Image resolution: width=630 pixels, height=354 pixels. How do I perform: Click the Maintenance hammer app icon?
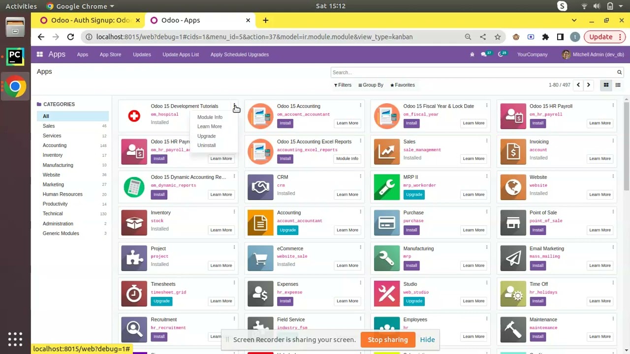[x=513, y=329]
